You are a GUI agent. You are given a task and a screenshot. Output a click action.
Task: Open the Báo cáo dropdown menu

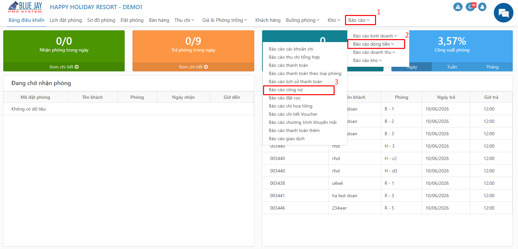click(x=359, y=20)
